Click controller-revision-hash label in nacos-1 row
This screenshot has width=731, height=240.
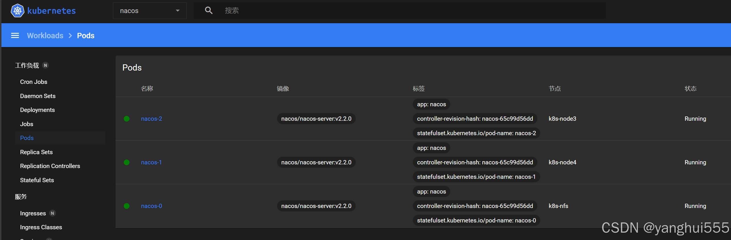click(475, 162)
